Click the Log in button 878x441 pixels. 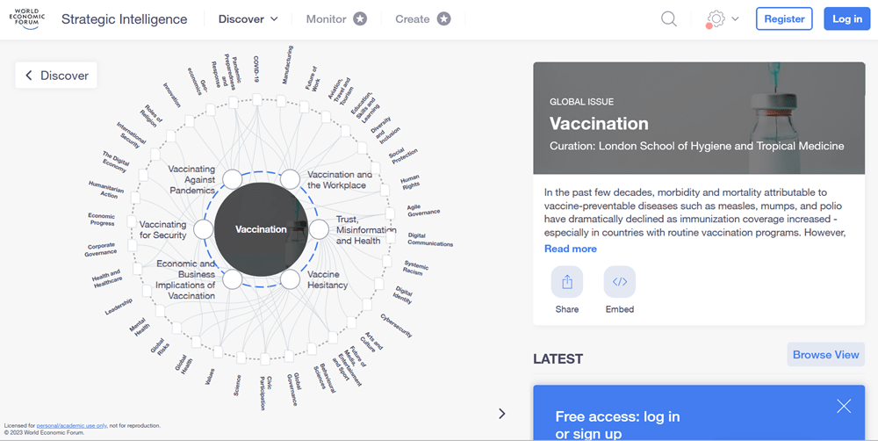tap(846, 19)
